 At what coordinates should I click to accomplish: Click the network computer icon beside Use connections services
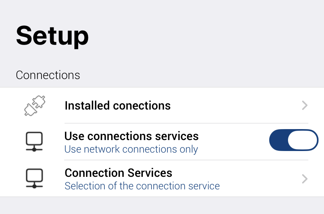point(34,142)
